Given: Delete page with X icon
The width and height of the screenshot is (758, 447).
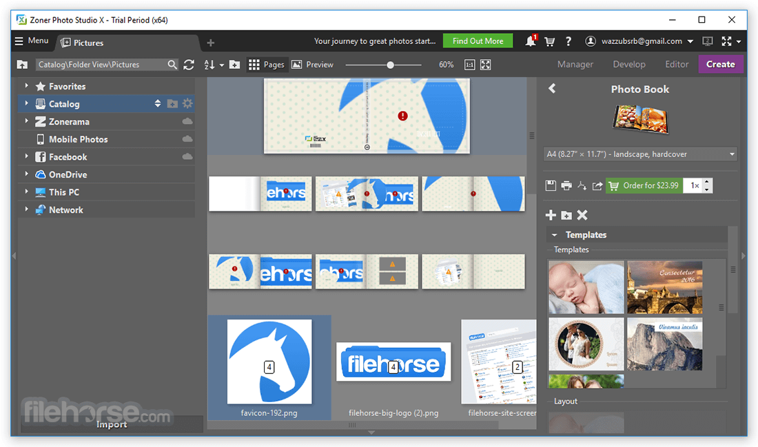Looking at the screenshot, I should point(582,215).
